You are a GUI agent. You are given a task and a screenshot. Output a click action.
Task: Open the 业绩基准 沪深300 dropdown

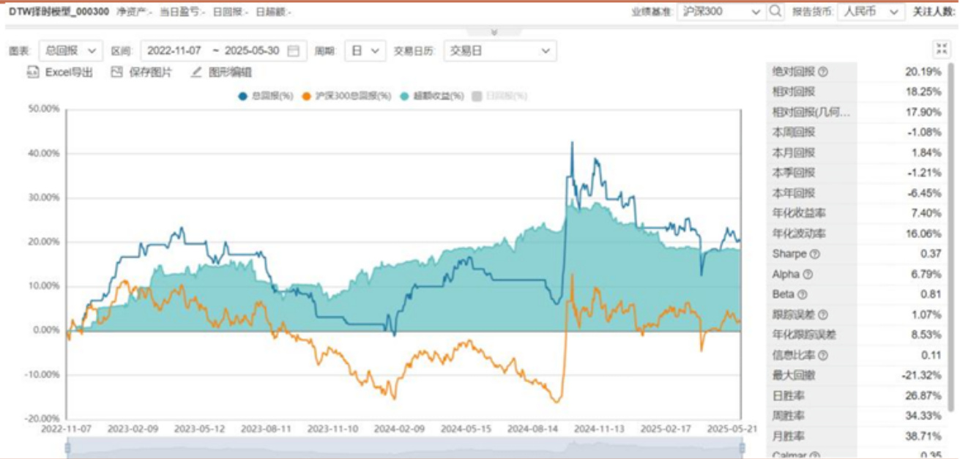tap(721, 12)
